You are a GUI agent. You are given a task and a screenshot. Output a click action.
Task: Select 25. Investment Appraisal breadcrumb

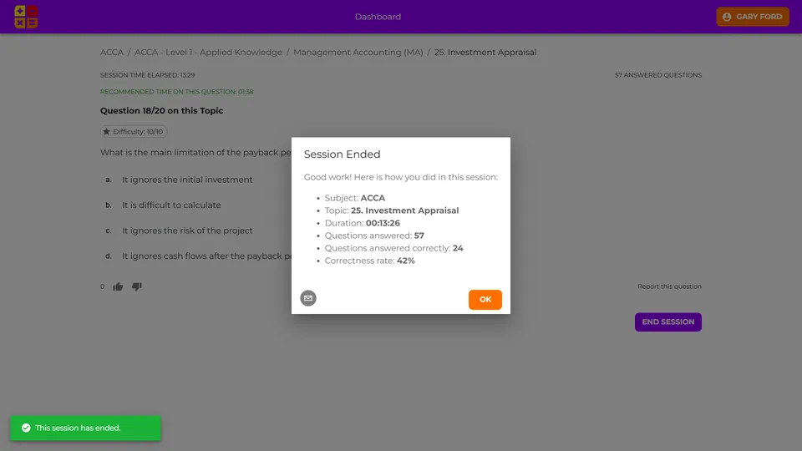485,53
